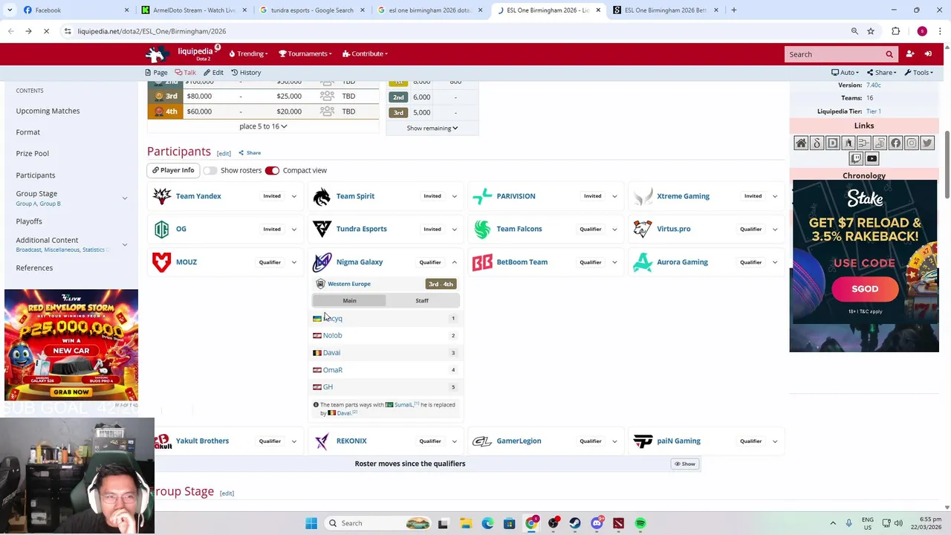Select the Main tab in Nigma roster

point(349,301)
